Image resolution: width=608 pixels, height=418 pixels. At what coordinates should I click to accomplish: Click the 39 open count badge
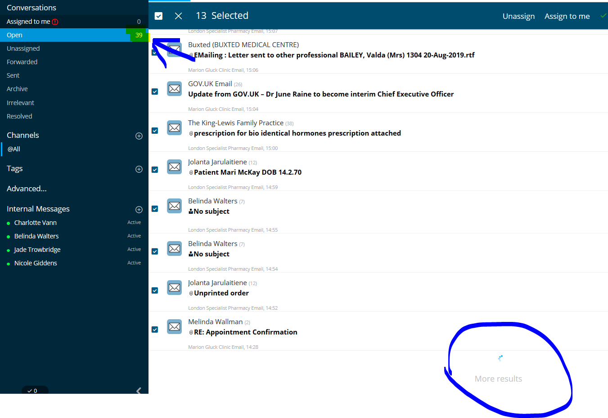[x=139, y=35]
